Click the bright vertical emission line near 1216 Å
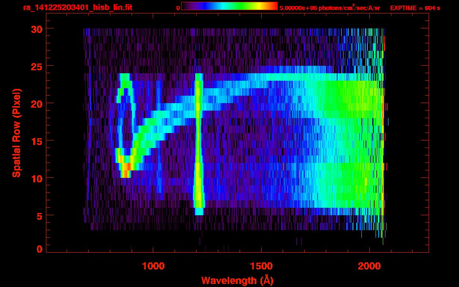Screen dimensions: 459x287 (198, 144)
